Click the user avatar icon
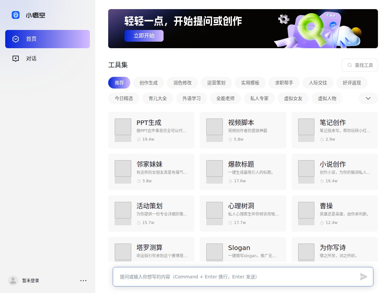Screen dimensions: 391x293 13,281
